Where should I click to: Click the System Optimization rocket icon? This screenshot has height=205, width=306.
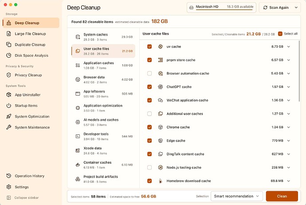[x=9, y=116]
